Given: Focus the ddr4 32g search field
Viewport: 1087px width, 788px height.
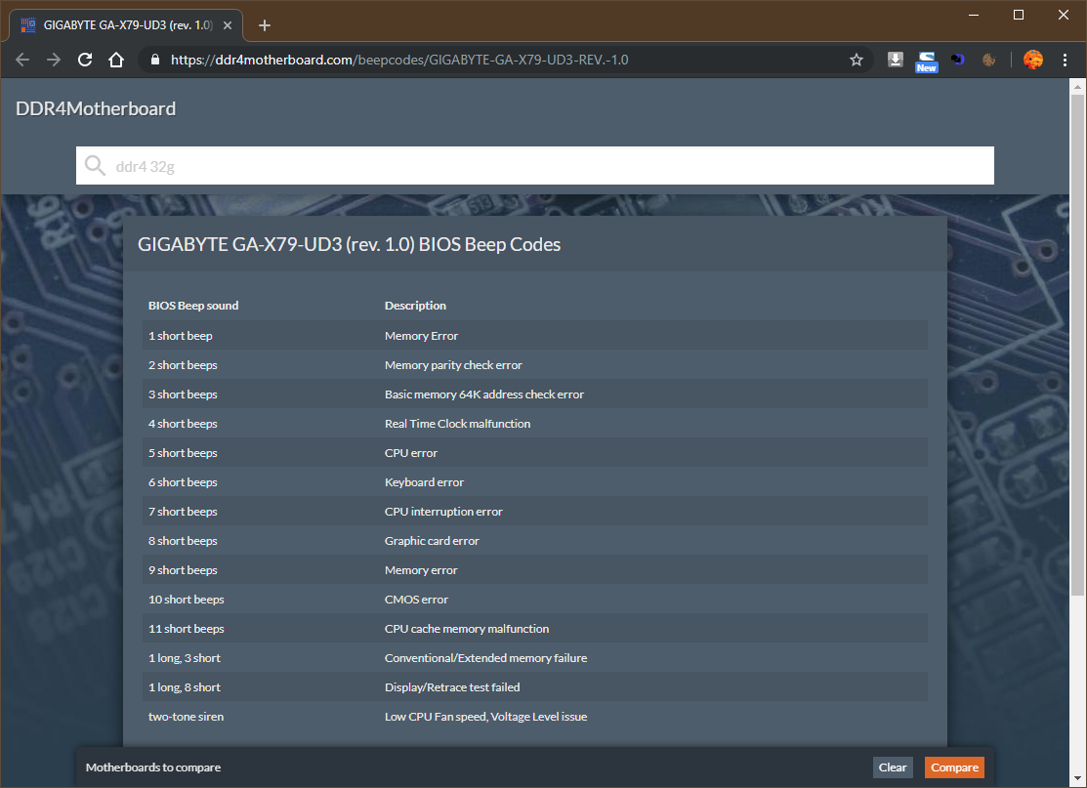Looking at the screenshot, I should (534, 166).
